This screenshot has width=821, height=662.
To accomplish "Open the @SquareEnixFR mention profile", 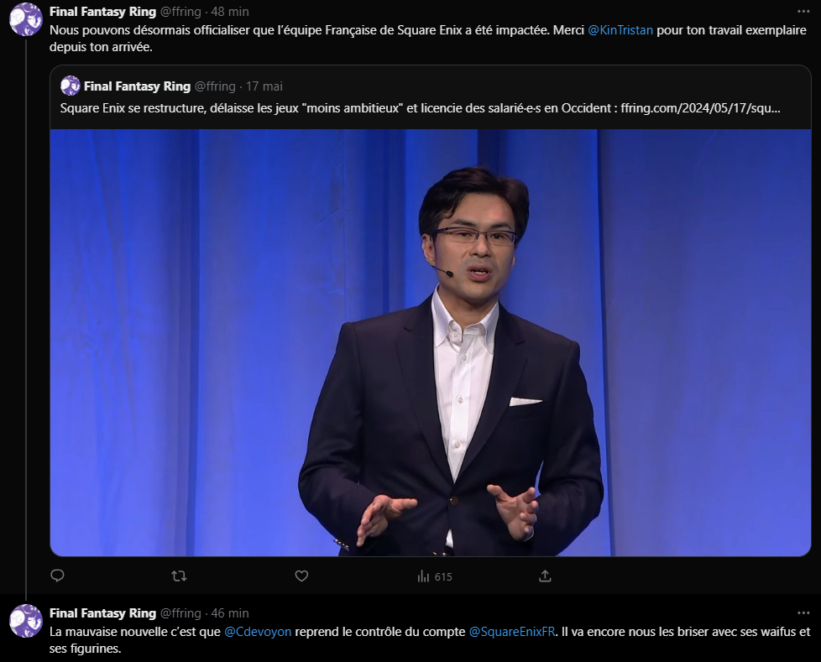I will click(x=512, y=632).
